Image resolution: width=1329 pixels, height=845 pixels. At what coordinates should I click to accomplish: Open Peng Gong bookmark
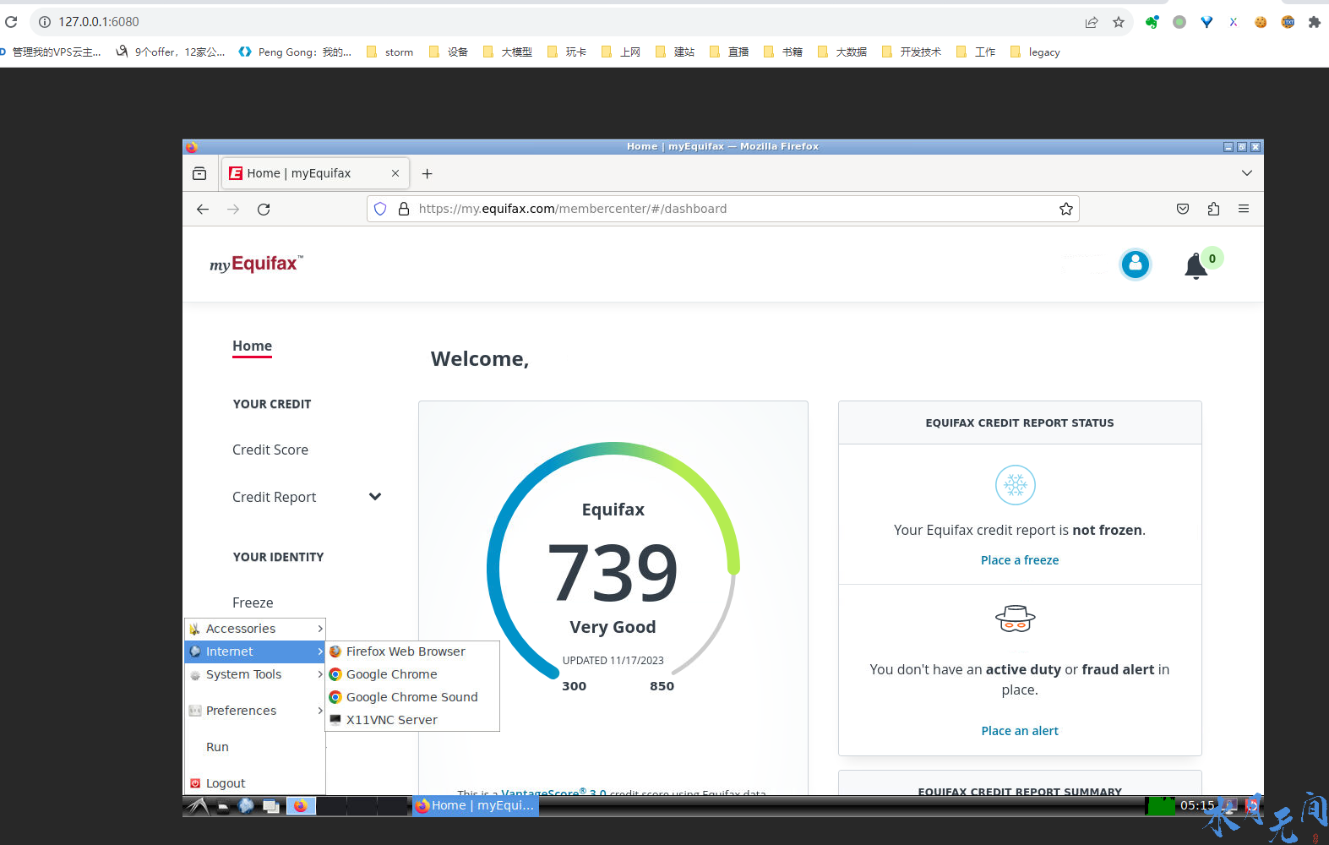pyautogui.click(x=295, y=52)
